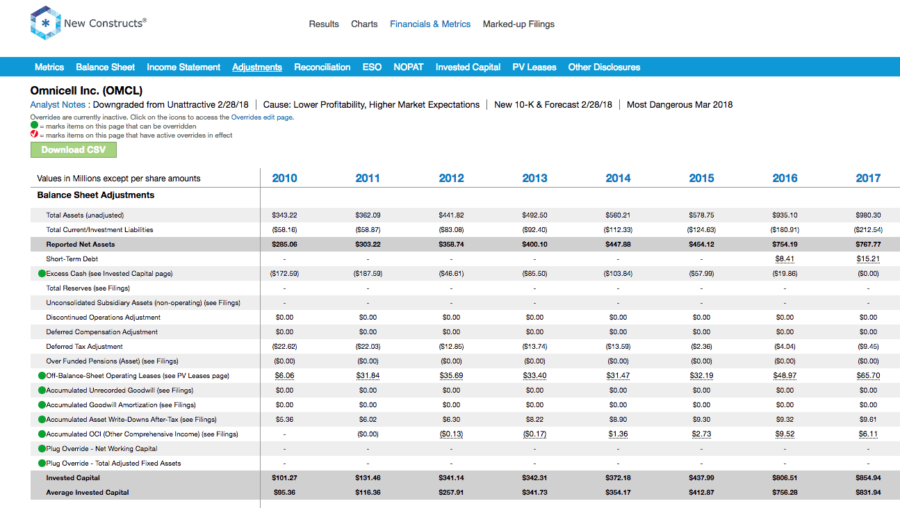This screenshot has width=900, height=508.
Task: Open 2016 operating leases value $48.97
Action: click(785, 376)
